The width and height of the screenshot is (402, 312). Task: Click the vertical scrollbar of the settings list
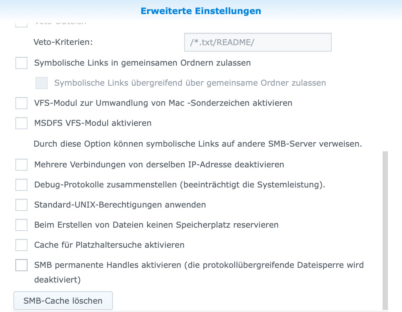(x=385, y=230)
